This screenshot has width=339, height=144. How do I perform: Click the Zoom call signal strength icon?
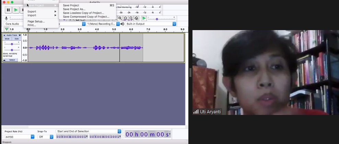196,112
